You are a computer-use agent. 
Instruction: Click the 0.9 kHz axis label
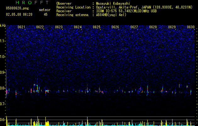pos(3,72)
